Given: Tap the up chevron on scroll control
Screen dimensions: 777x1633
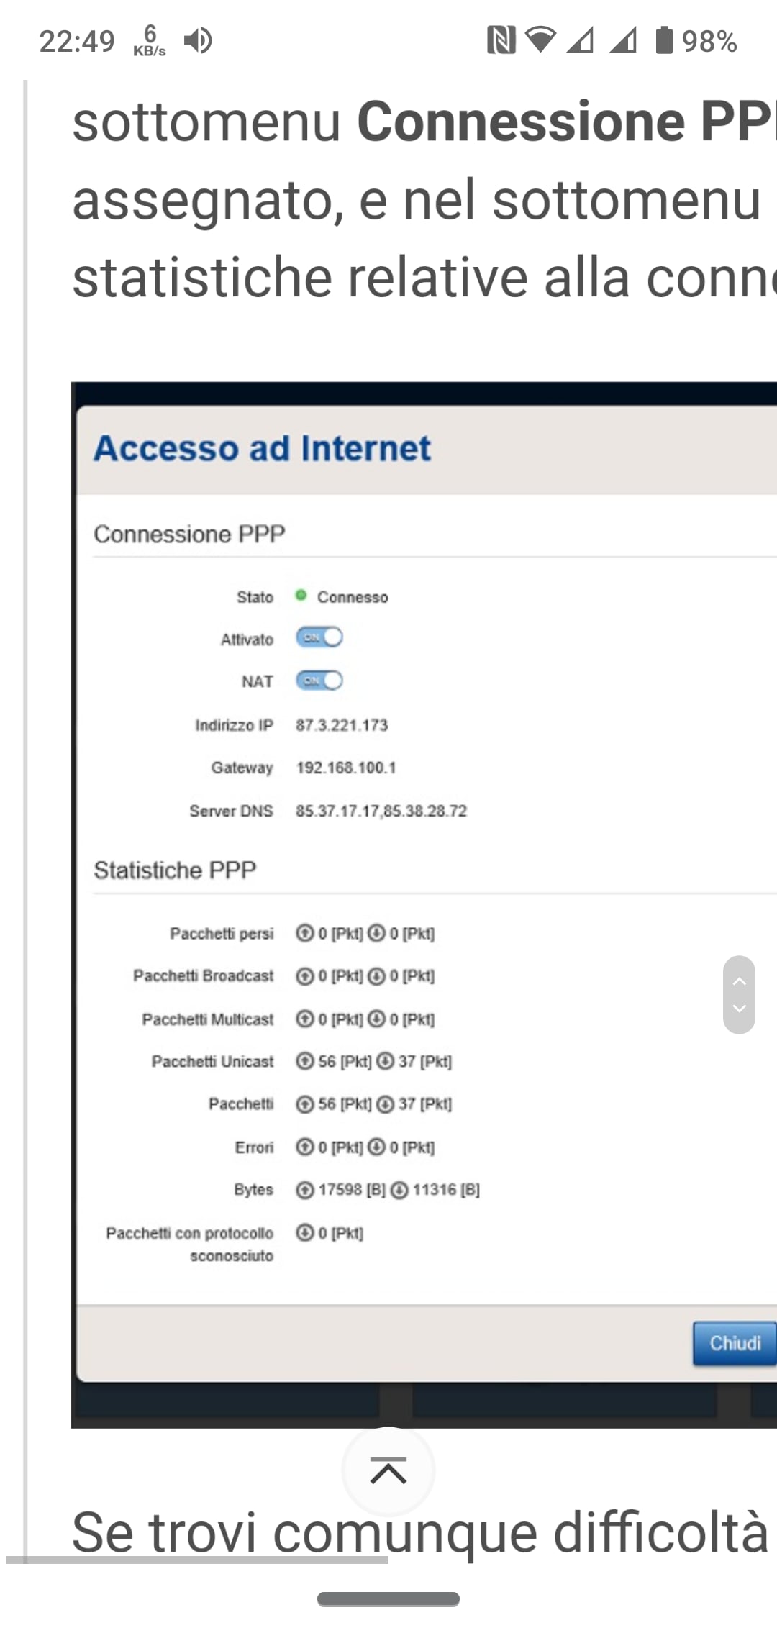Looking at the screenshot, I should pos(739,981).
